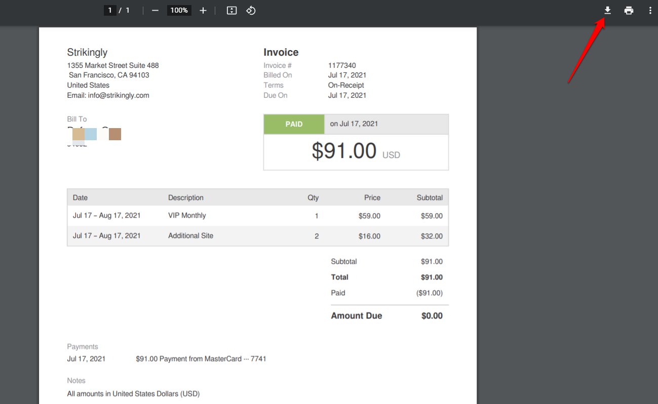The image size is (658, 404).
Task: Click the VIP Monthly description
Action: pyautogui.click(x=187, y=215)
